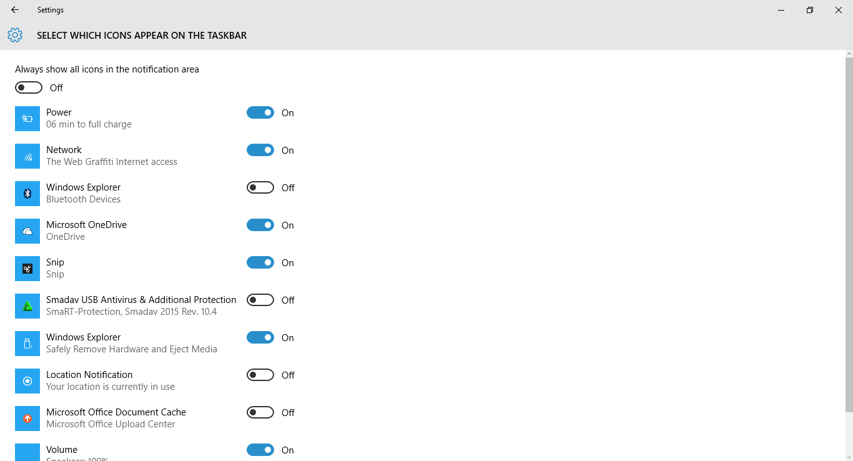Click the Microsoft Office Upload Center icon
Viewport: 853px width, 461px height.
pyautogui.click(x=27, y=419)
